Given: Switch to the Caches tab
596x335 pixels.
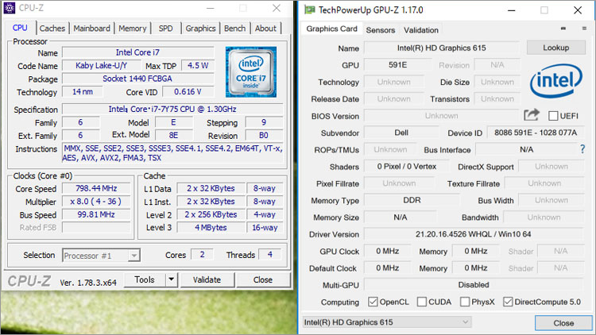Looking at the screenshot, I should 52,29.
